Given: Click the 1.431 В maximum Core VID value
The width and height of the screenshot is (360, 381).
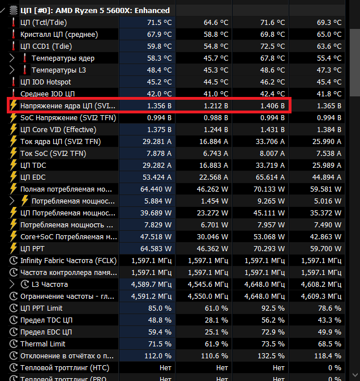Looking at the screenshot, I should pyautogui.click(x=272, y=129).
